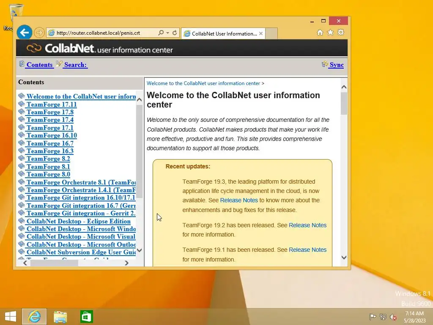Click the browser Forward arrow button
Screen dimensions: 433x325
point(39,33)
